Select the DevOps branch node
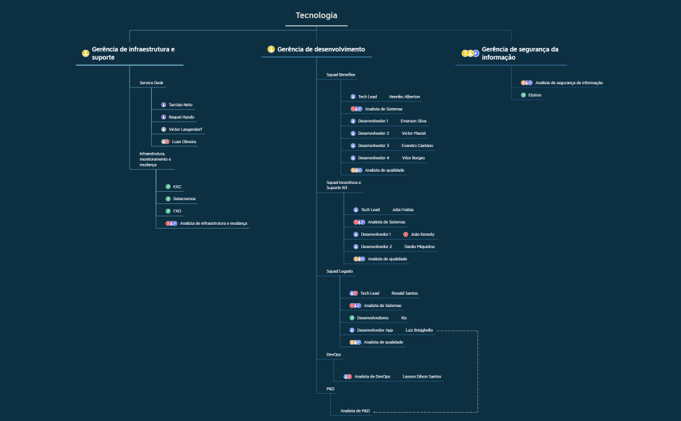Viewport: 681px width, 421px height. [x=333, y=355]
